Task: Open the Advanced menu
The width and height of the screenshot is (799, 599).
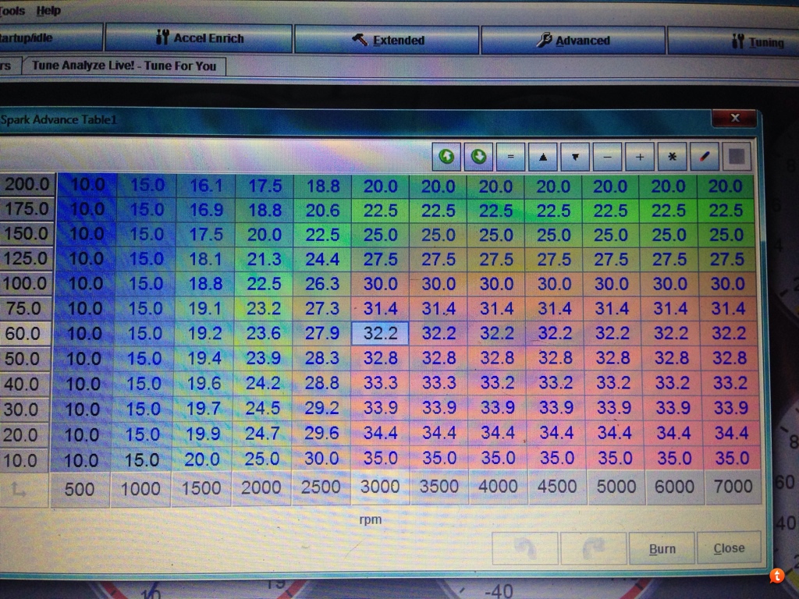Action: 574,41
